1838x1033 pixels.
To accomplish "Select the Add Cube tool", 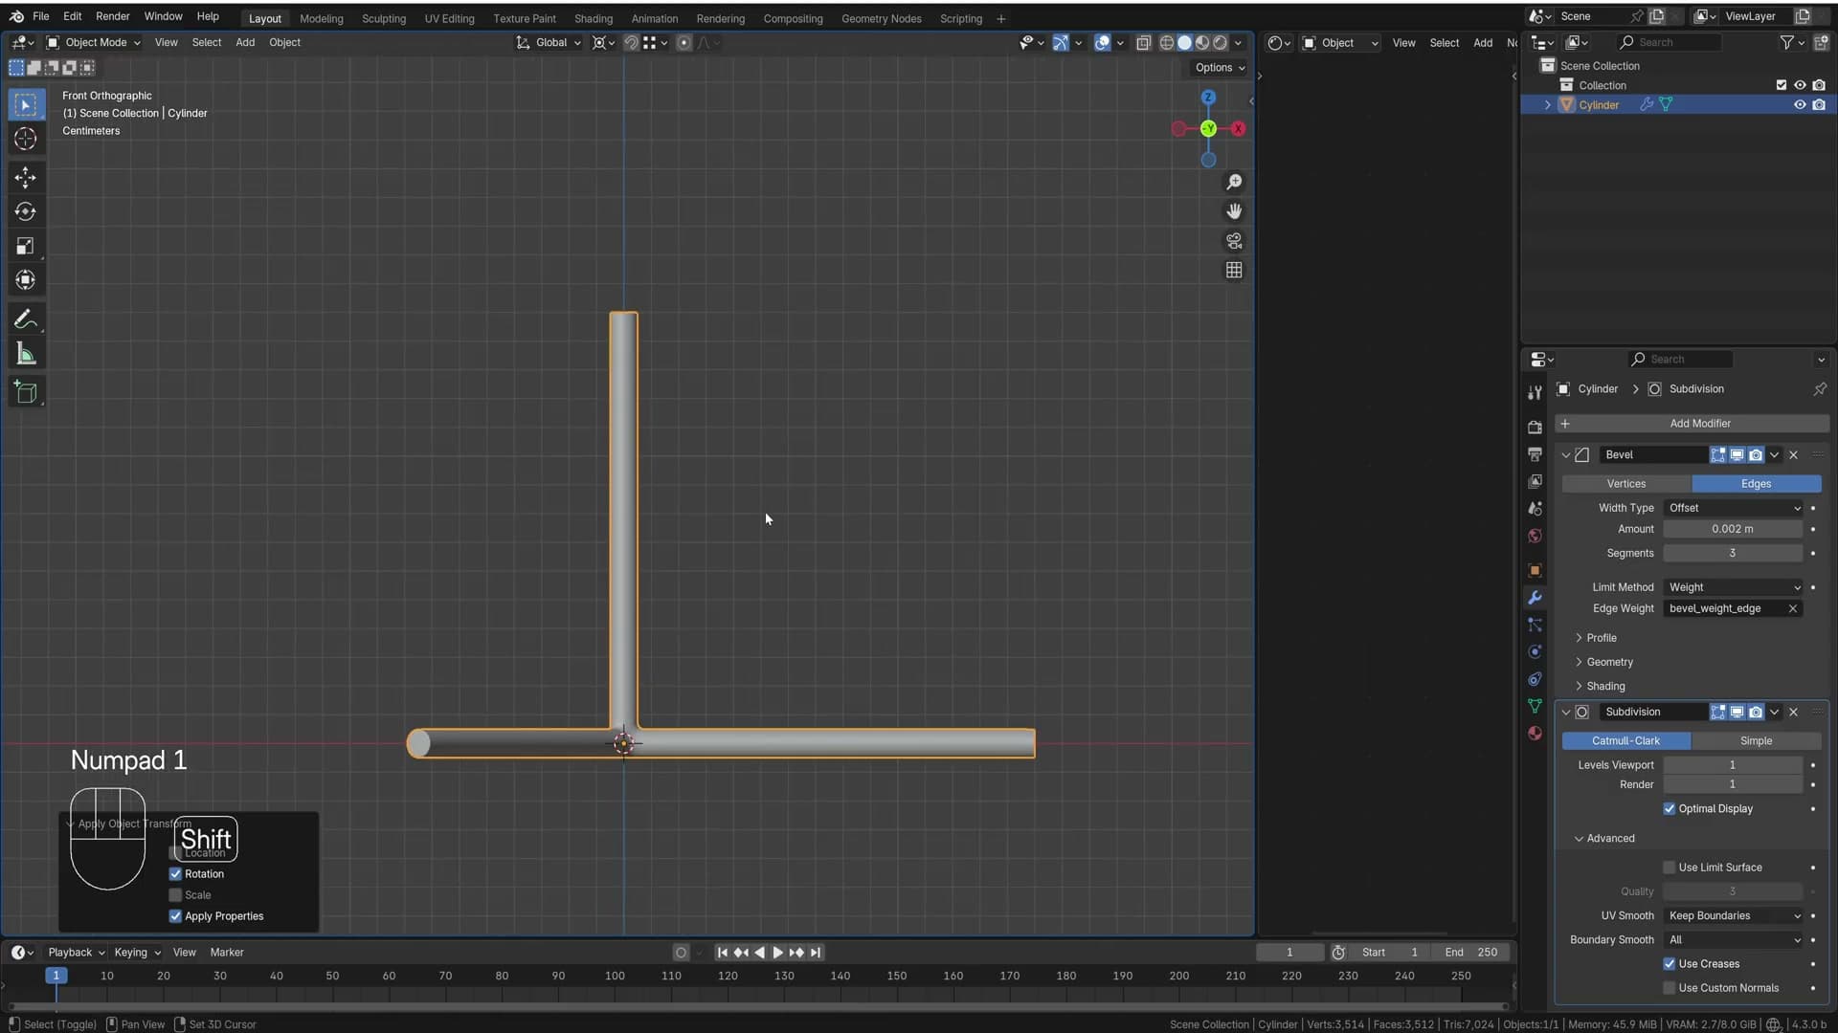I will point(26,392).
